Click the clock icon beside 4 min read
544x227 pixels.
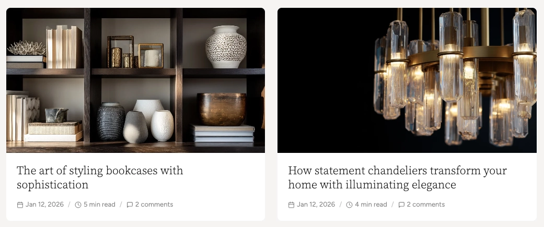tap(350, 205)
